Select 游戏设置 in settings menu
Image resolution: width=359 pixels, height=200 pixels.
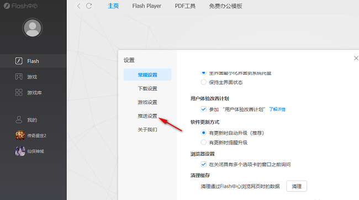tap(147, 102)
